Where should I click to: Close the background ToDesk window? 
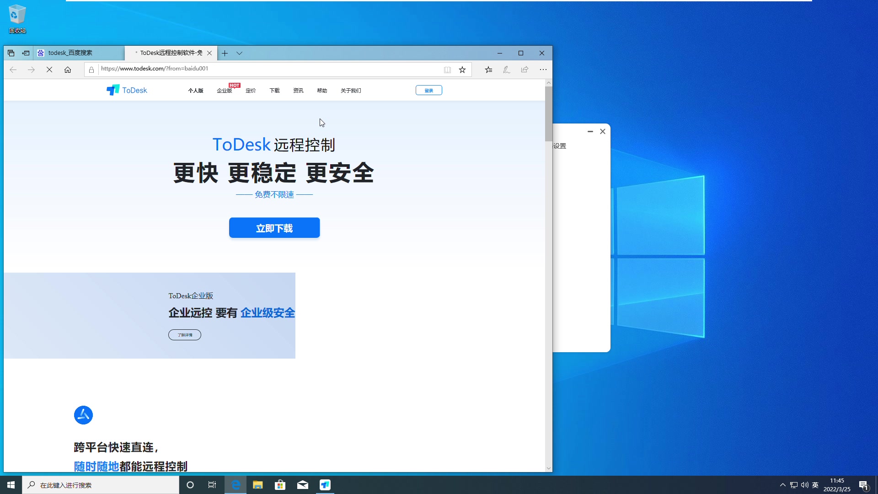pos(603,131)
